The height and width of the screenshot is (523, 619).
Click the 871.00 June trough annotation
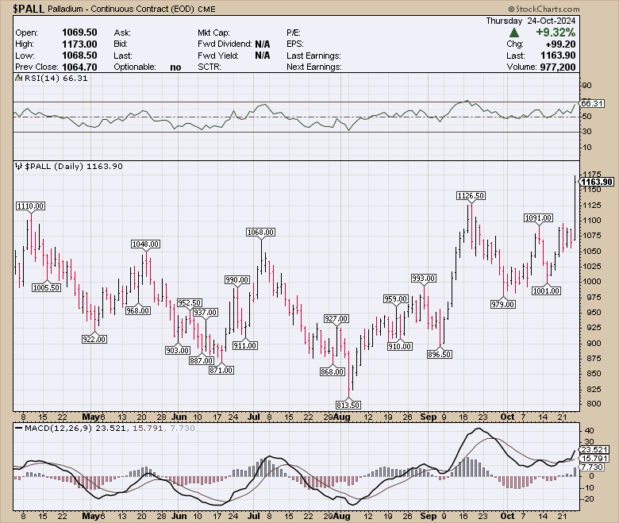point(221,371)
